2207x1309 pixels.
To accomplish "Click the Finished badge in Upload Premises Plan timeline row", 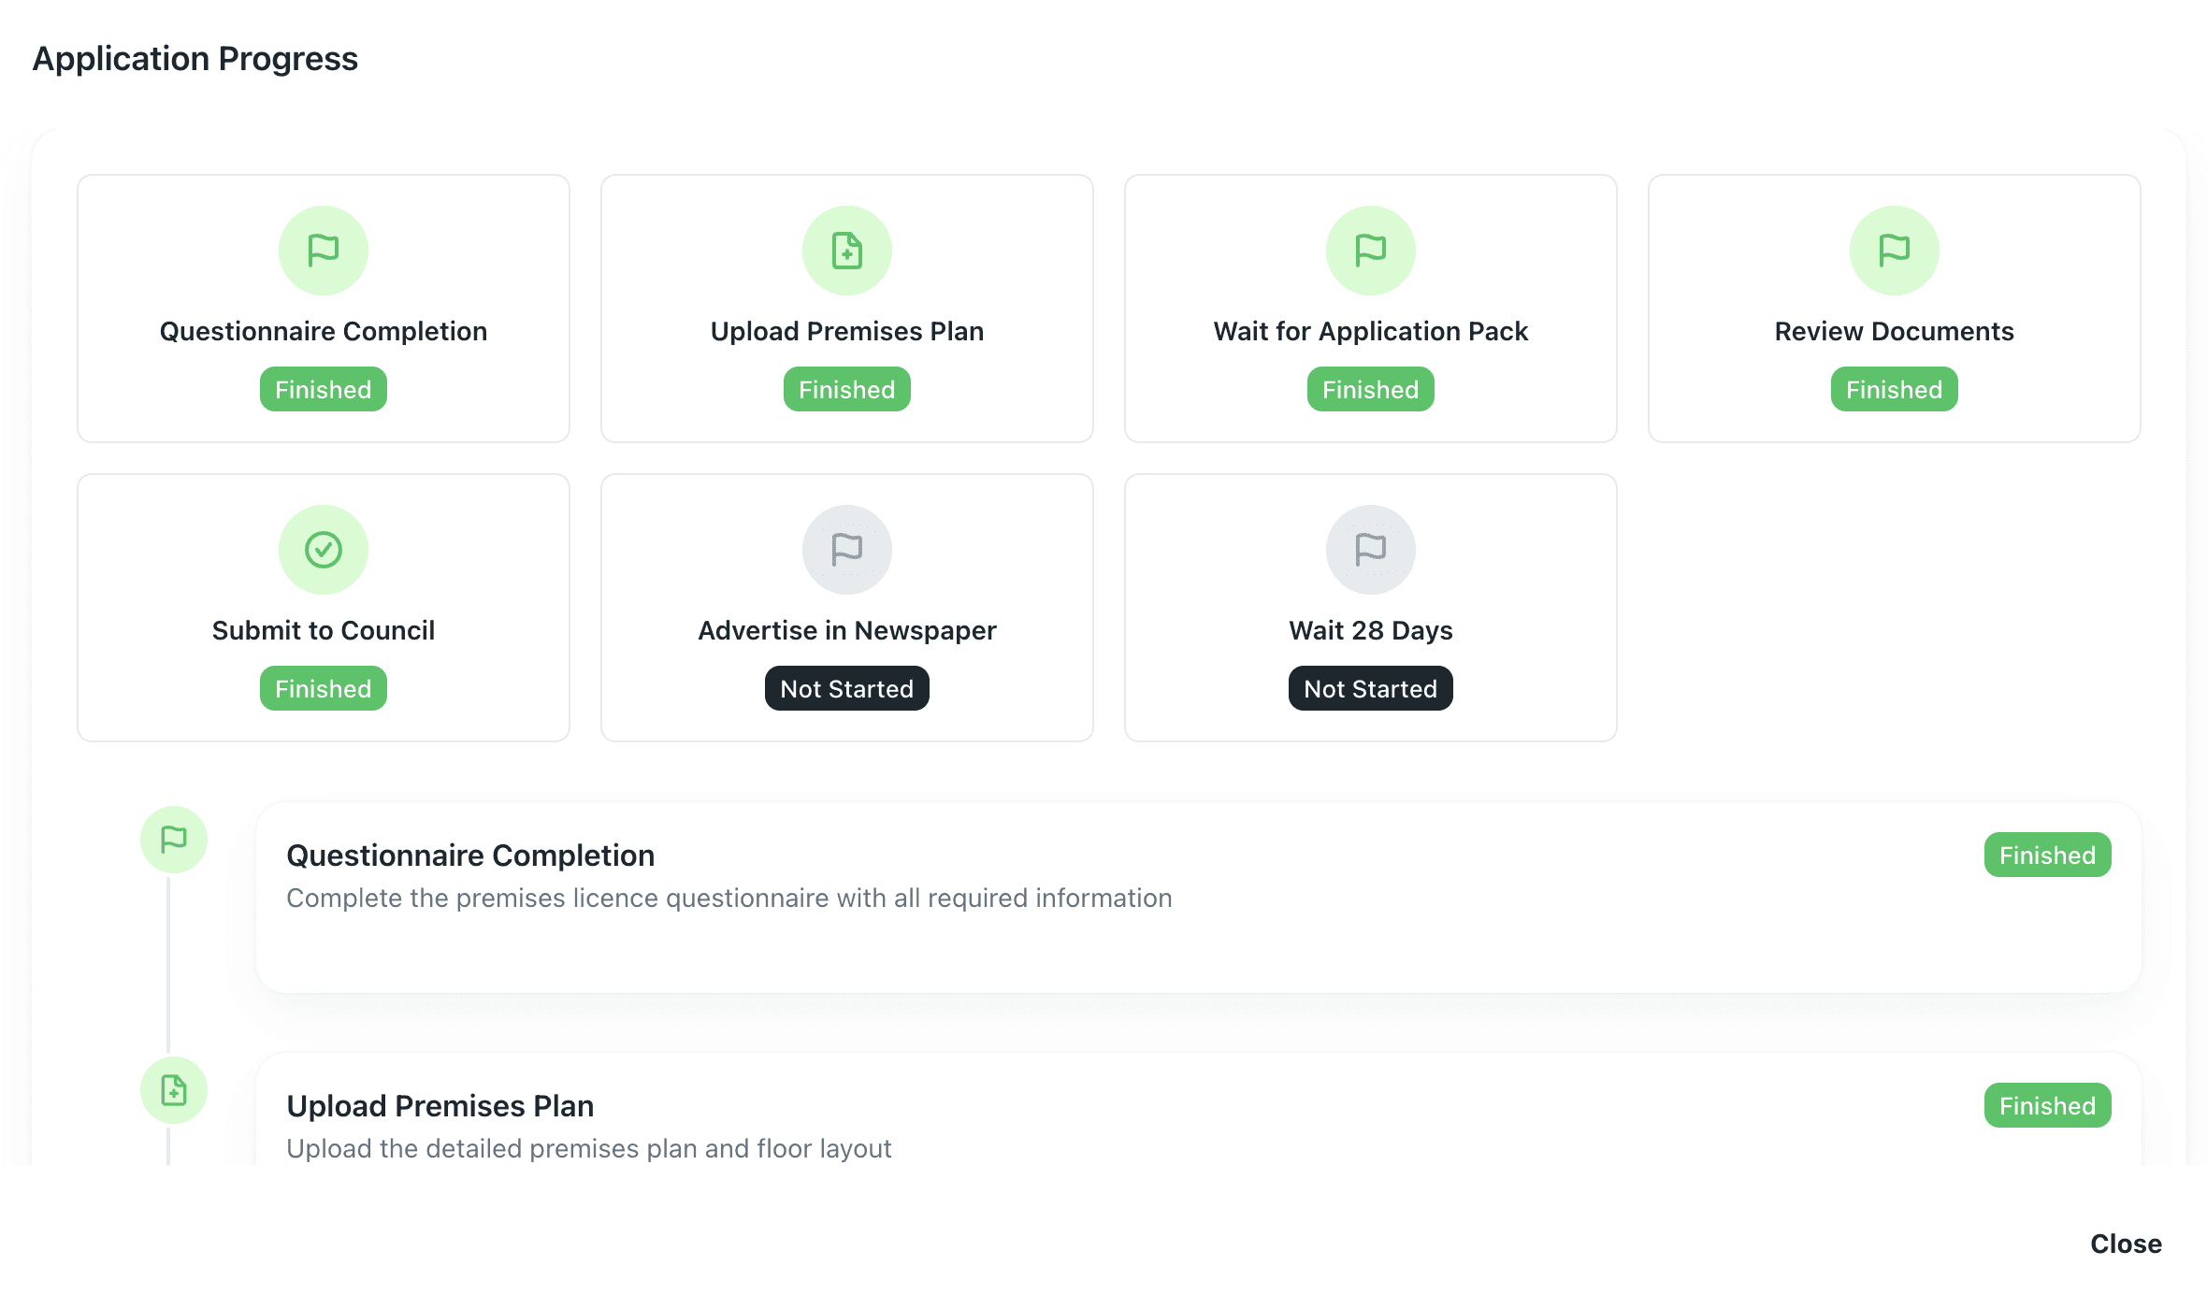I will click(x=2048, y=1105).
